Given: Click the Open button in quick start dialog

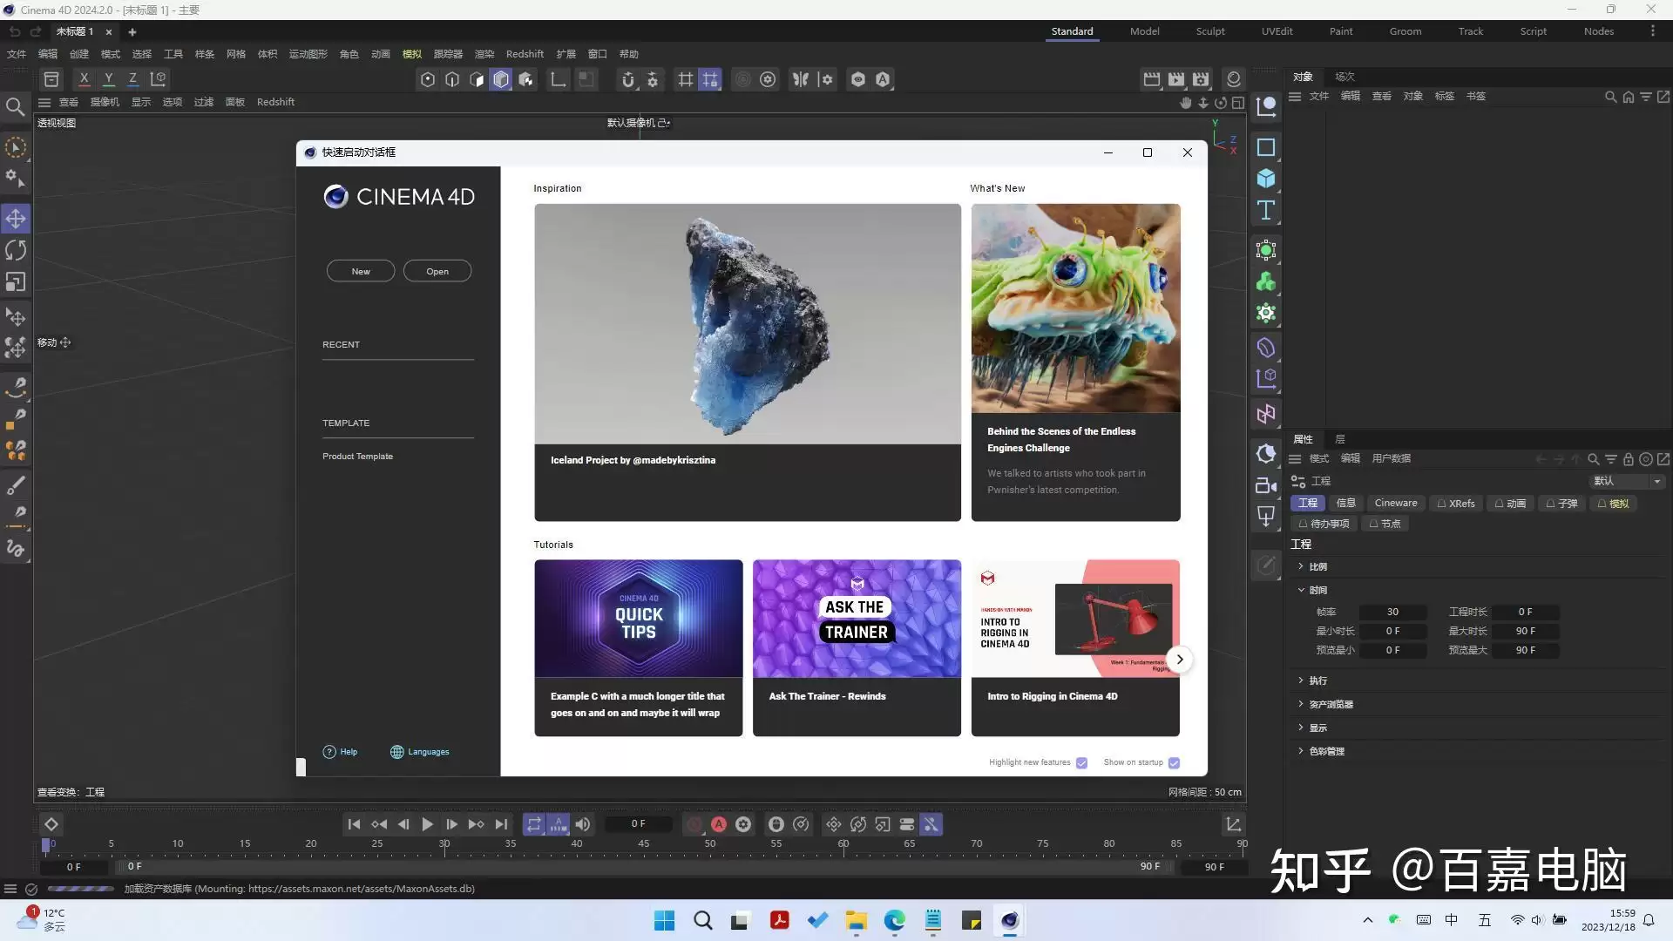Looking at the screenshot, I should click(437, 271).
